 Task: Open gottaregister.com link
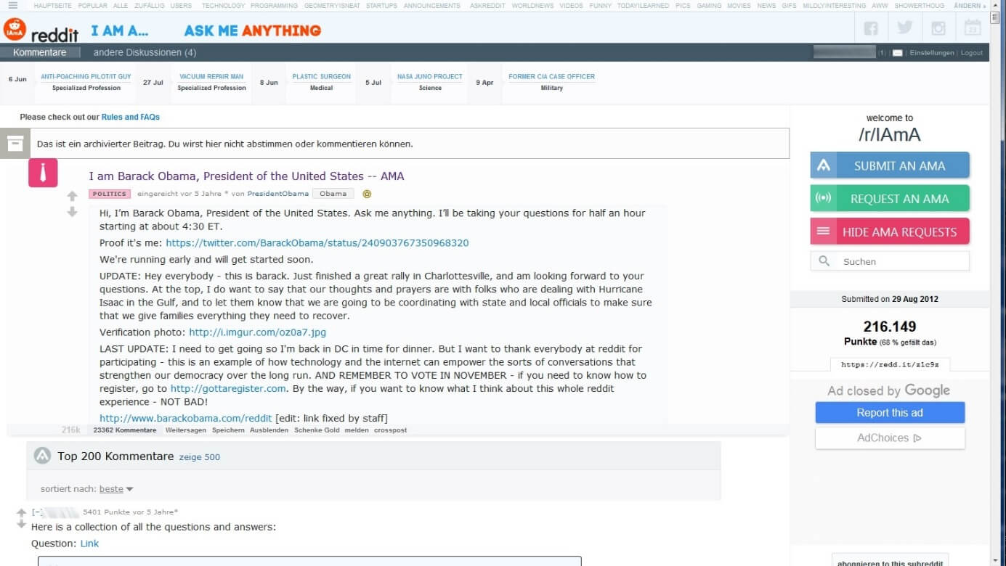pos(228,389)
